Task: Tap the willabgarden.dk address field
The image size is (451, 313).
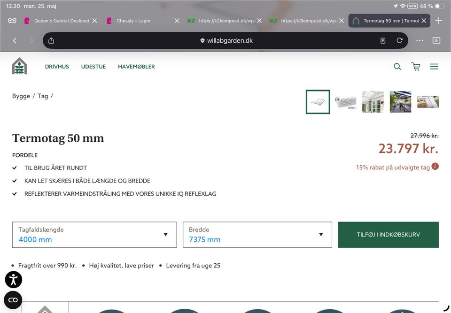Action: coord(226,40)
